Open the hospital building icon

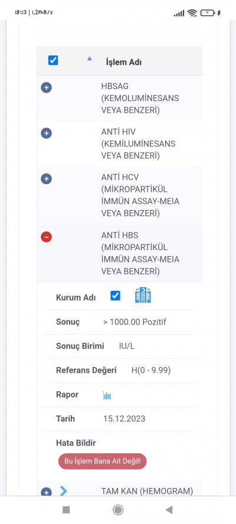(143, 295)
